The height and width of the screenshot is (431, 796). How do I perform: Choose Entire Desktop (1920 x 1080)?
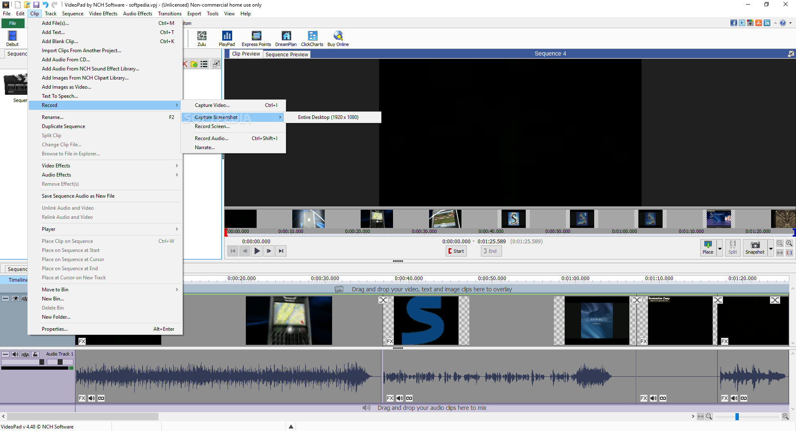[333, 117]
